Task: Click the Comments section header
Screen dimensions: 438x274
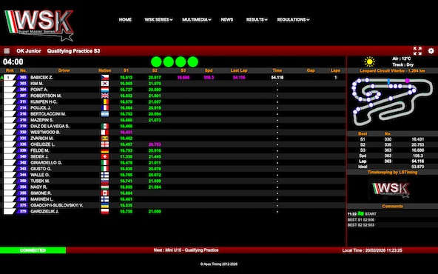Action: [392, 207]
